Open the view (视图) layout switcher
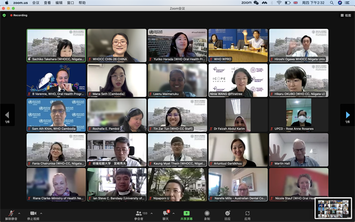 (345, 15)
